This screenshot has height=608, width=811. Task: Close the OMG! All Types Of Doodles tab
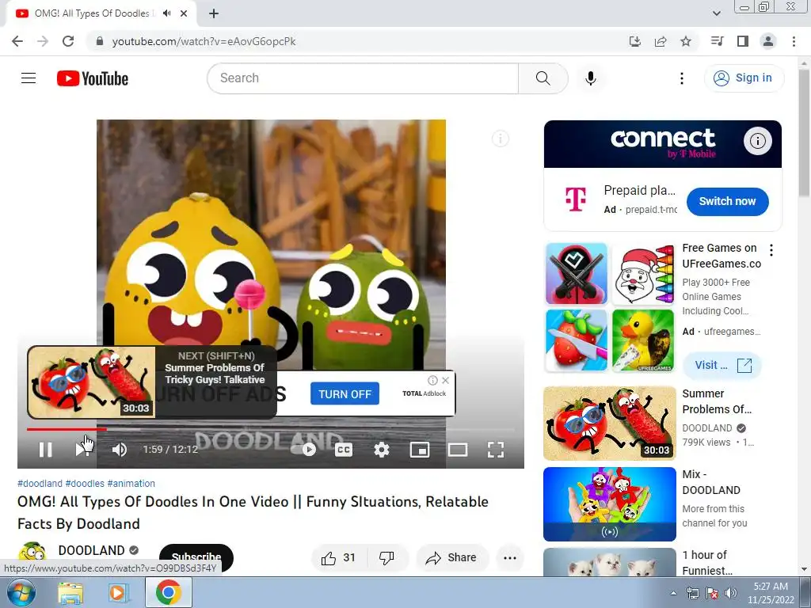click(x=184, y=13)
